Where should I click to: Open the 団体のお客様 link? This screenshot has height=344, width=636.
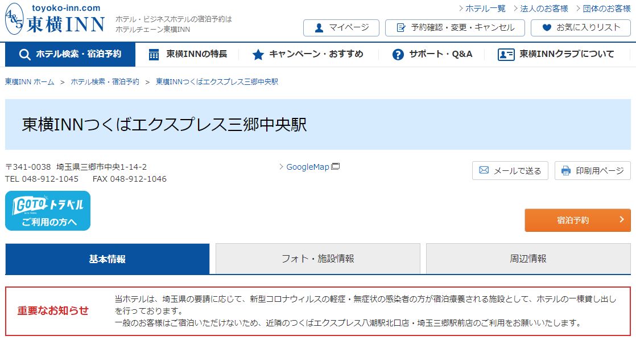606,9
